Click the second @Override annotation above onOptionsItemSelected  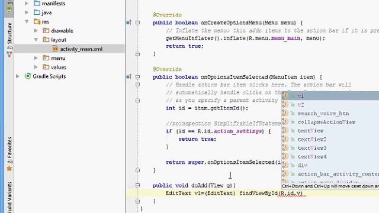point(167,69)
